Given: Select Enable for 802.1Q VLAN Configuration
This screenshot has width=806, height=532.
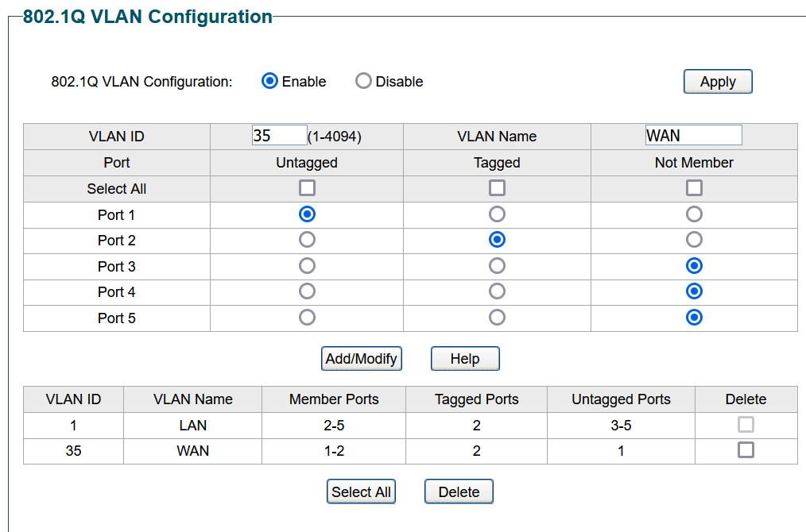Looking at the screenshot, I should tap(270, 81).
